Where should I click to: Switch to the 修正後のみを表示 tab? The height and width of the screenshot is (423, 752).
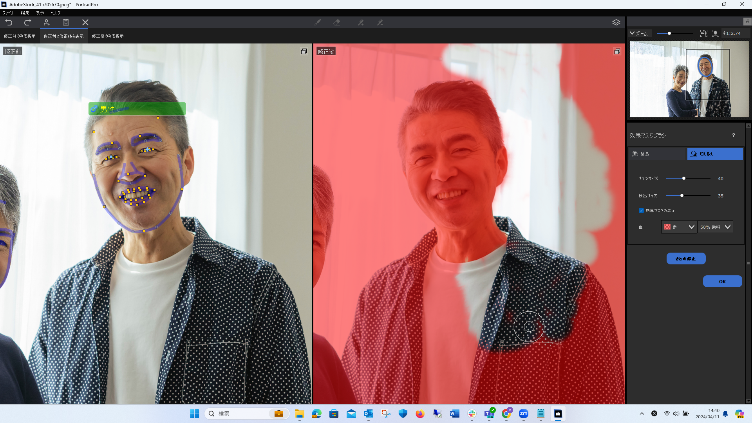(x=107, y=36)
